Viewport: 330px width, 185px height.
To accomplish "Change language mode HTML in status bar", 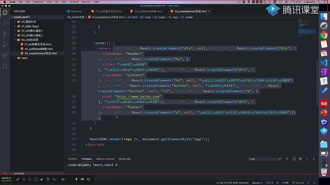I will point(286,183).
